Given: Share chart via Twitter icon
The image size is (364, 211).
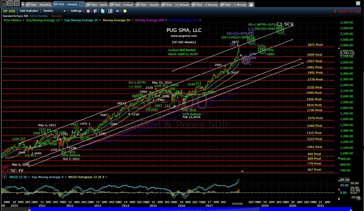Looking at the screenshot, I should click(103, 11).
